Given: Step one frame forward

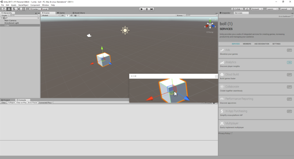Looking at the screenshot, I should click(151, 9).
